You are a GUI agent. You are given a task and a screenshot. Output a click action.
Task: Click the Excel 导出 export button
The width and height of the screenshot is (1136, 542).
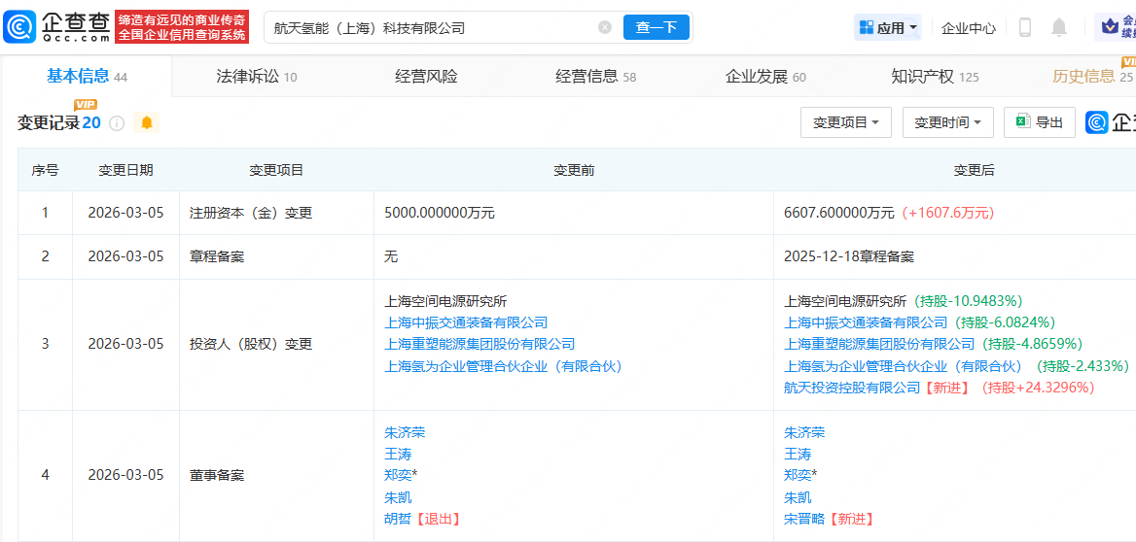1039,122
